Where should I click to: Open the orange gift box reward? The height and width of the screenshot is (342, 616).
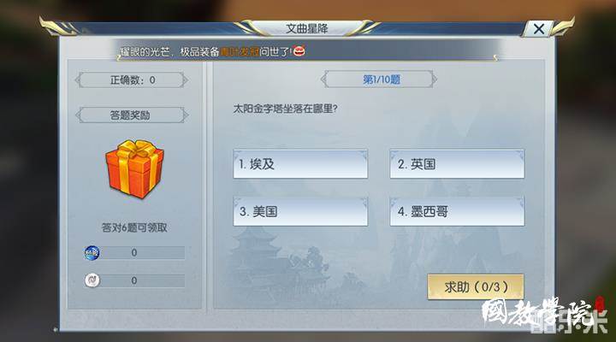tap(134, 168)
